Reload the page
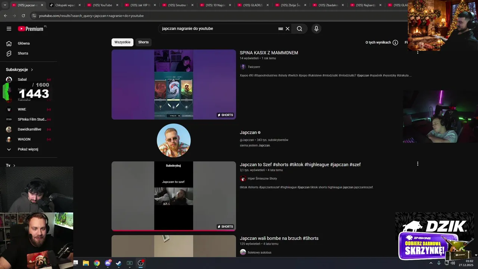 pyautogui.click(x=23, y=16)
